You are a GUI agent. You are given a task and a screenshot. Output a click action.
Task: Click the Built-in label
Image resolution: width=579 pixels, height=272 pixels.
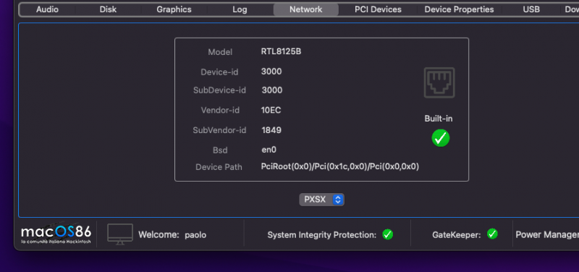[439, 119]
